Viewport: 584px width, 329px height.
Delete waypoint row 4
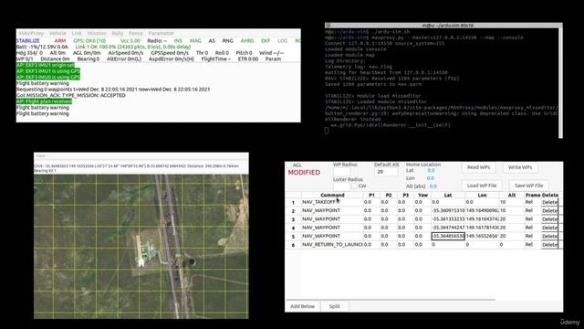pyautogui.click(x=549, y=228)
